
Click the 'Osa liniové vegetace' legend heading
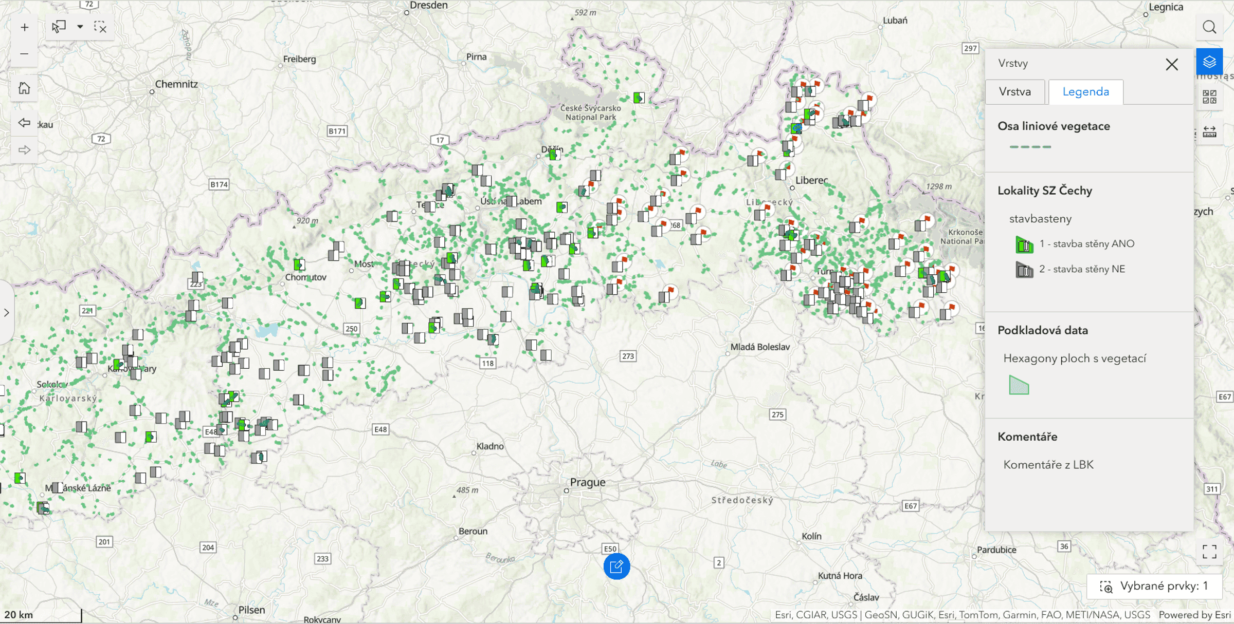tap(1054, 126)
